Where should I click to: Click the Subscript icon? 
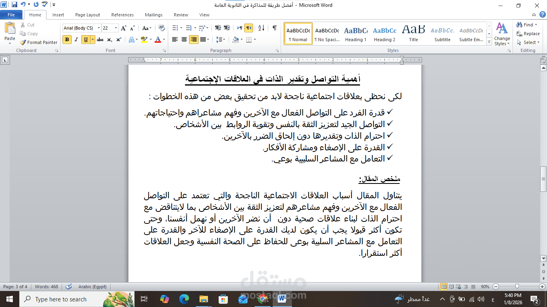coord(109,40)
